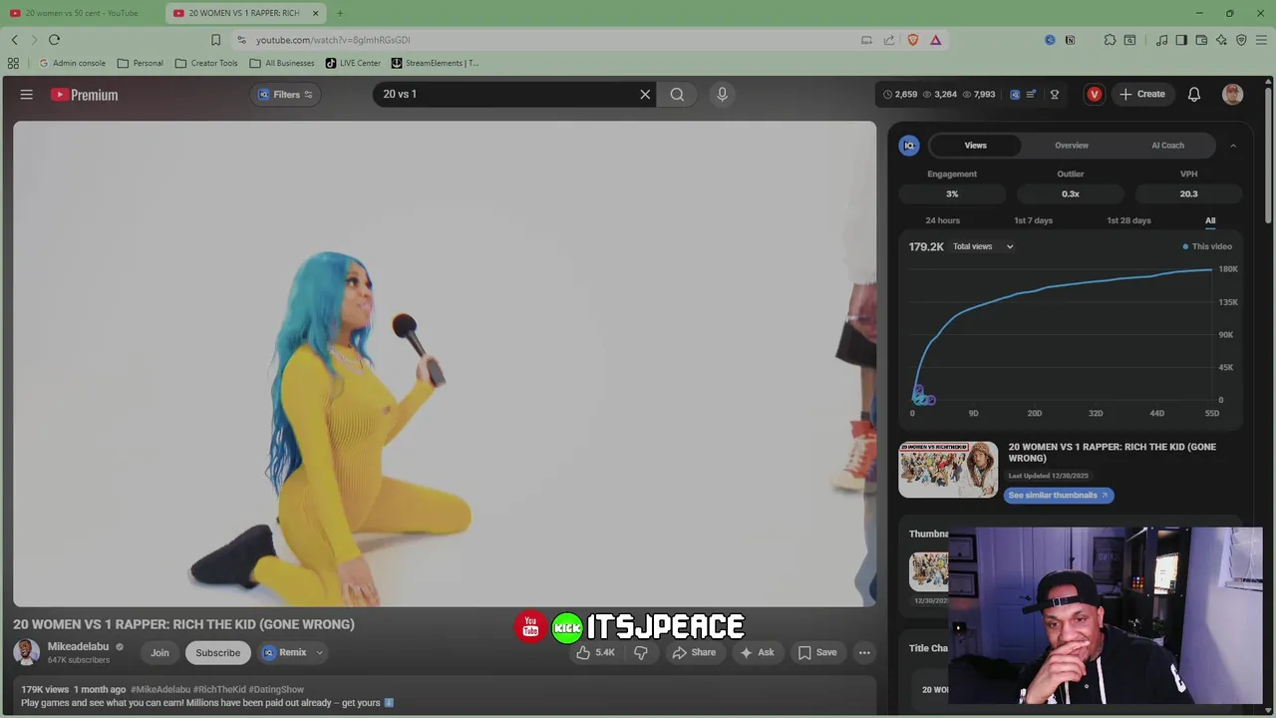
Task: Select the 24 hours range
Action: (942, 220)
